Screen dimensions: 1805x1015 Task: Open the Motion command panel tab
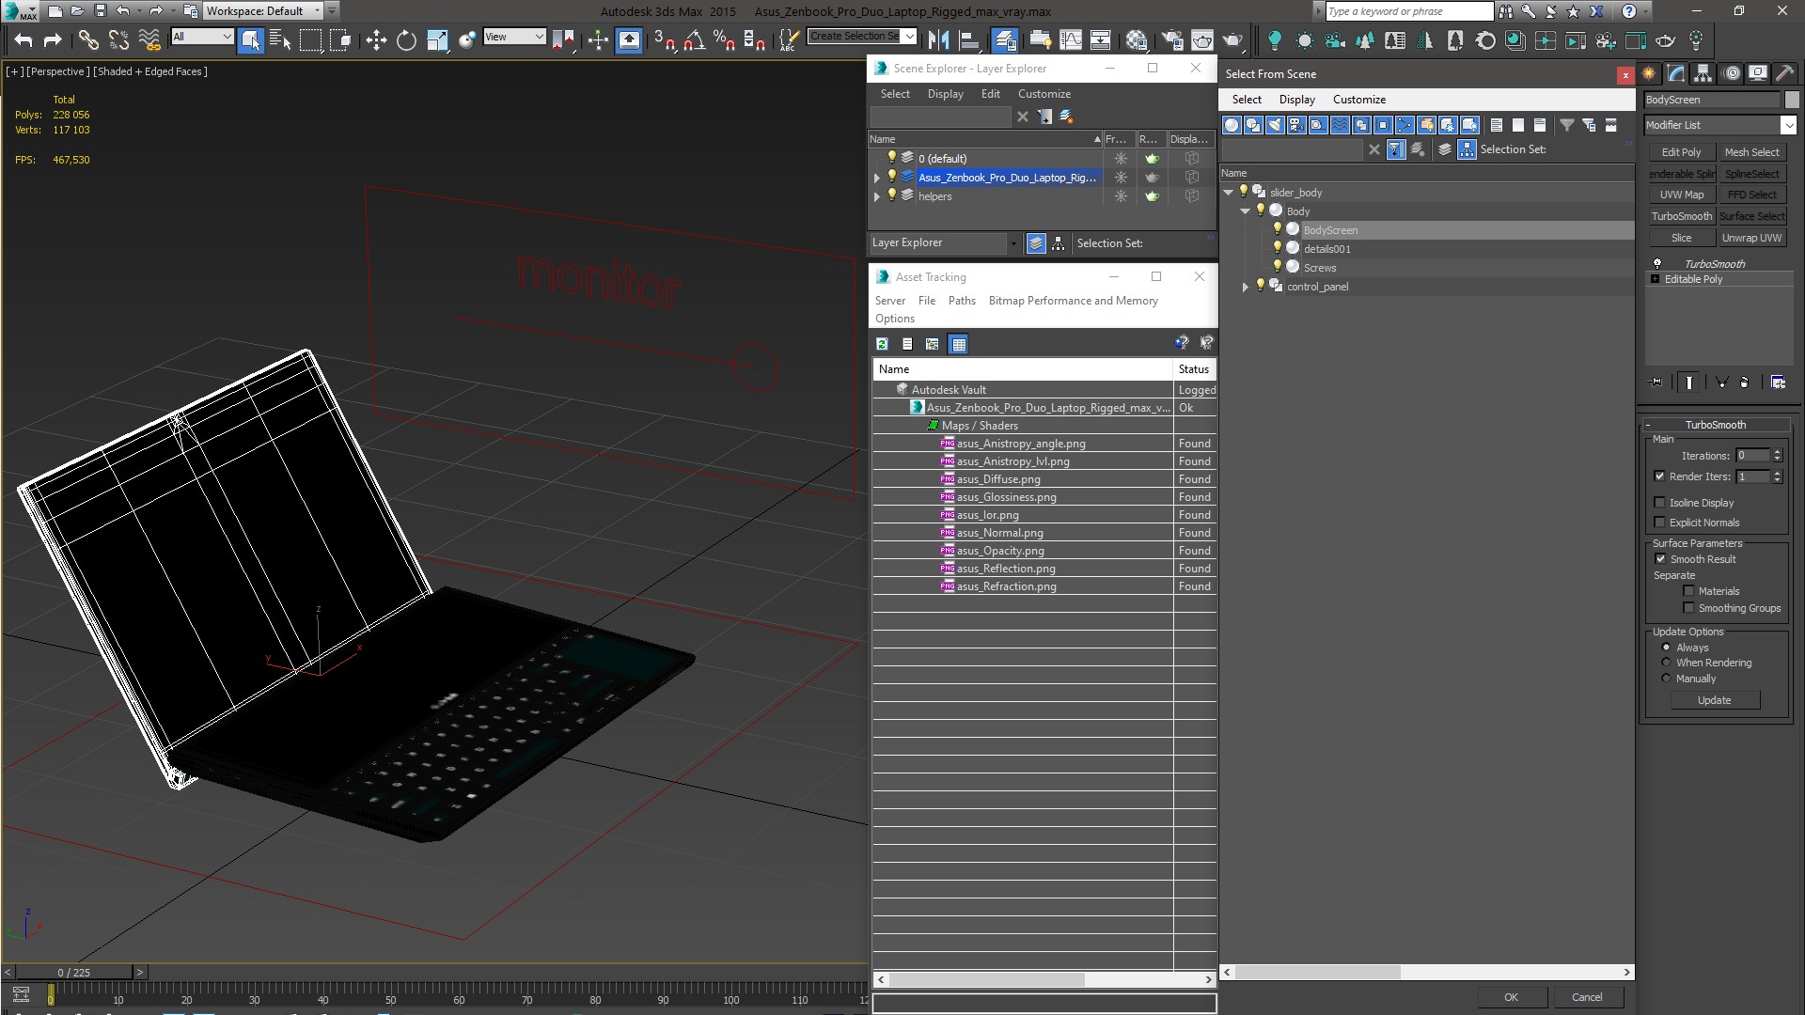tap(1732, 73)
